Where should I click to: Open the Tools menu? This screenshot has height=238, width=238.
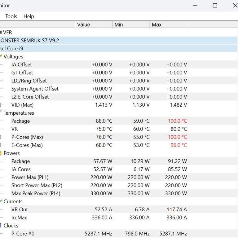(11, 16)
